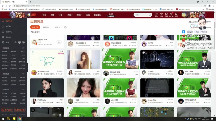The image size is (216, 121).
Task: Click the Douyu logo in header
Action: (x=32, y=15)
